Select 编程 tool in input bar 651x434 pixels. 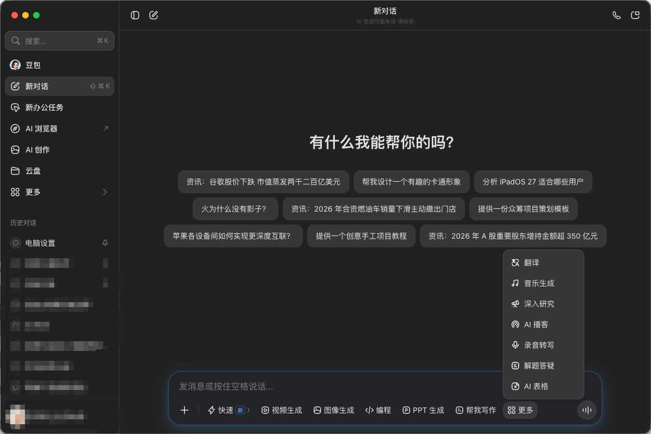[x=378, y=410]
